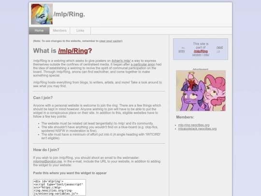Open the 'a particular anon' link
Viewport: 261px width, 196px height.
click(143, 64)
